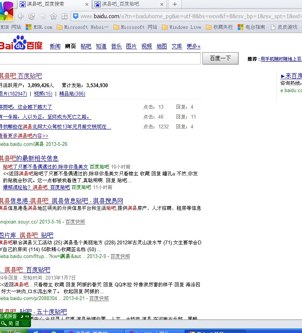The image size is (302, 333).
Task: Open 地图 in Baidu navigation
Action: point(162,46)
